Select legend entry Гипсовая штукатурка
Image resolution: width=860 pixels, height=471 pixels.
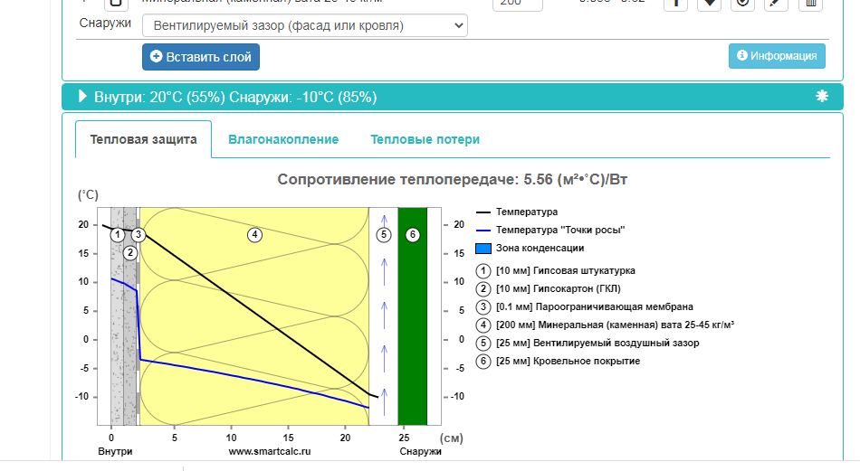566,270
